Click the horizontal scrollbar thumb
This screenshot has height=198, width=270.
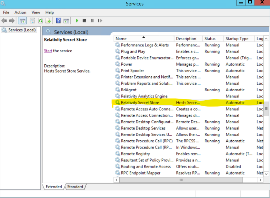coord(181,180)
